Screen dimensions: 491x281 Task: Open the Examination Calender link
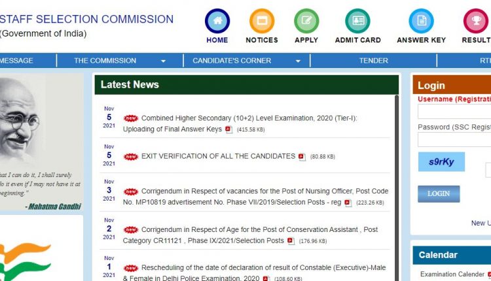pos(452,274)
